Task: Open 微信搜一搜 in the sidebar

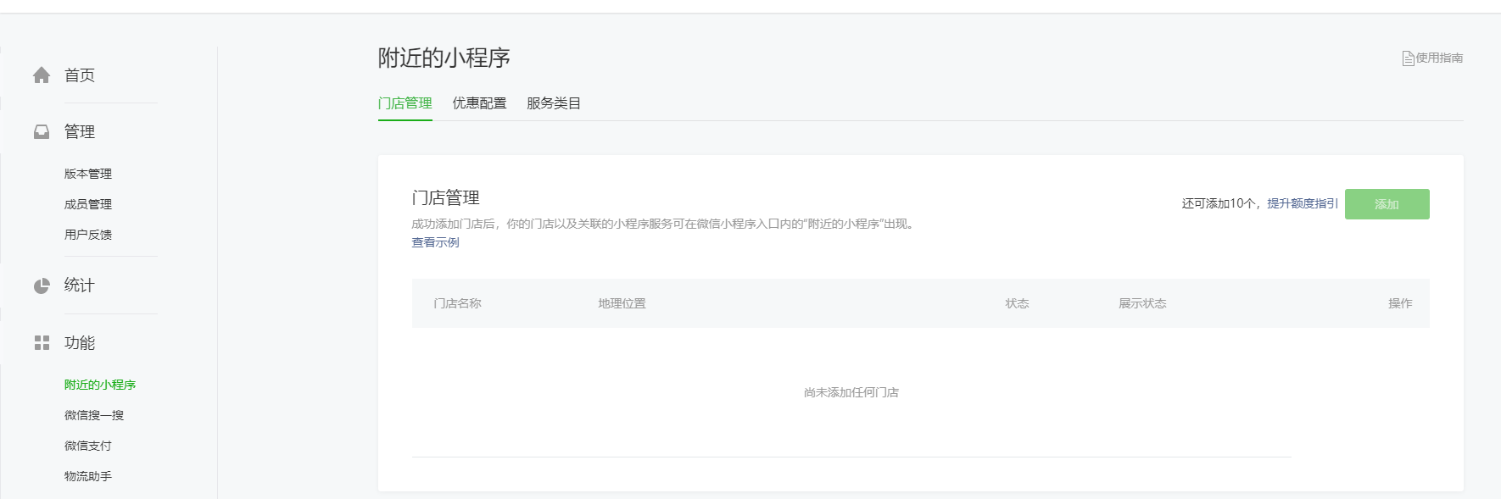Action: (94, 415)
